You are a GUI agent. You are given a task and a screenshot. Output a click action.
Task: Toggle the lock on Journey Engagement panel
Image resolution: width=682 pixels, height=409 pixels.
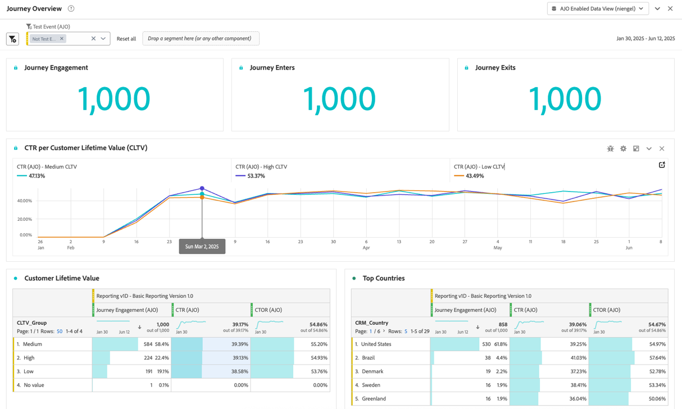(17, 67)
